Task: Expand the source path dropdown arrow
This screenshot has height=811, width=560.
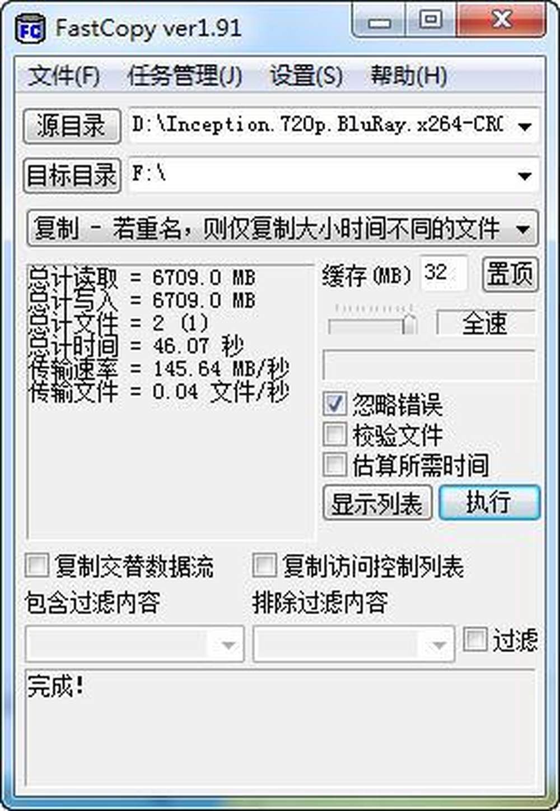Action: coord(525,126)
